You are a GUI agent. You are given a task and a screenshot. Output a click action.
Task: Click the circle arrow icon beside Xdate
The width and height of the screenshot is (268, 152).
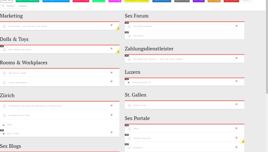coord(129,129)
